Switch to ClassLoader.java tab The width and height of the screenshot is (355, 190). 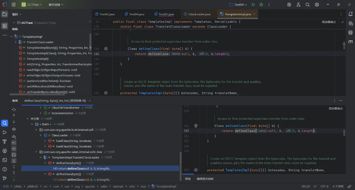pyautogui.click(x=197, y=14)
